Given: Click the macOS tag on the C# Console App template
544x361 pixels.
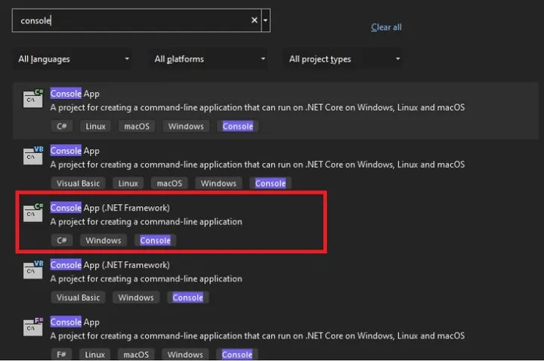Looking at the screenshot, I should pyautogui.click(x=137, y=126).
